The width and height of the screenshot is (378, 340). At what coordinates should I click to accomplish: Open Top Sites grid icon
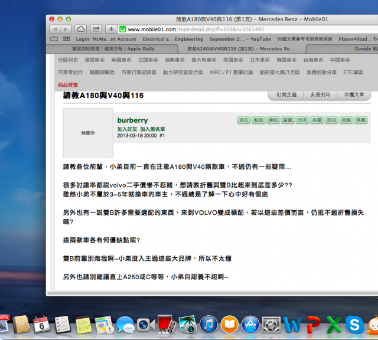click(66, 39)
